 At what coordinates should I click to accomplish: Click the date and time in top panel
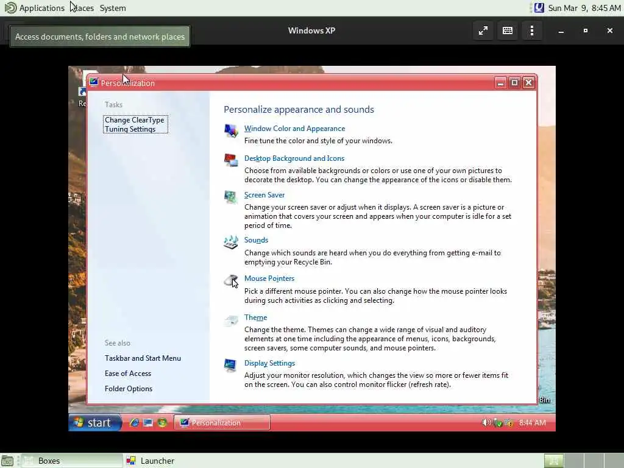coord(584,8)
